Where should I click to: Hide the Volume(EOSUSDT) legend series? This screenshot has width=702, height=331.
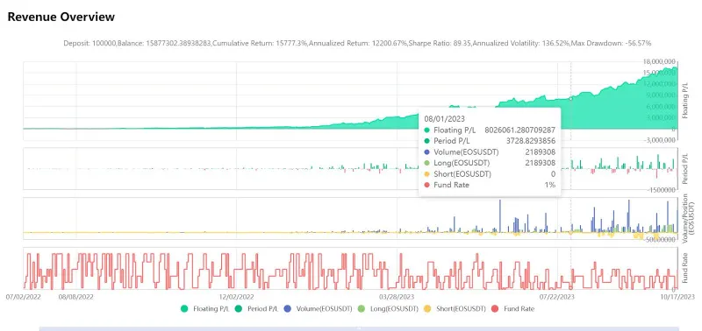(x=318, y=308)
